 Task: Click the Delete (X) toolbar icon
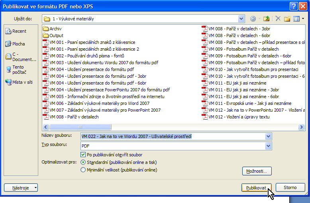278,19
